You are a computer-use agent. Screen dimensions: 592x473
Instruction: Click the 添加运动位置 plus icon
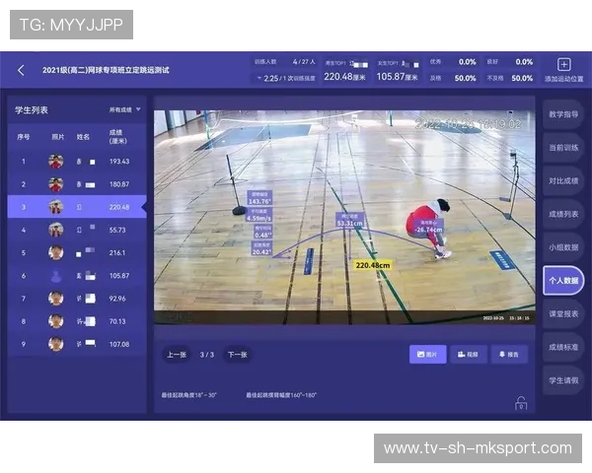click(563, 64)
